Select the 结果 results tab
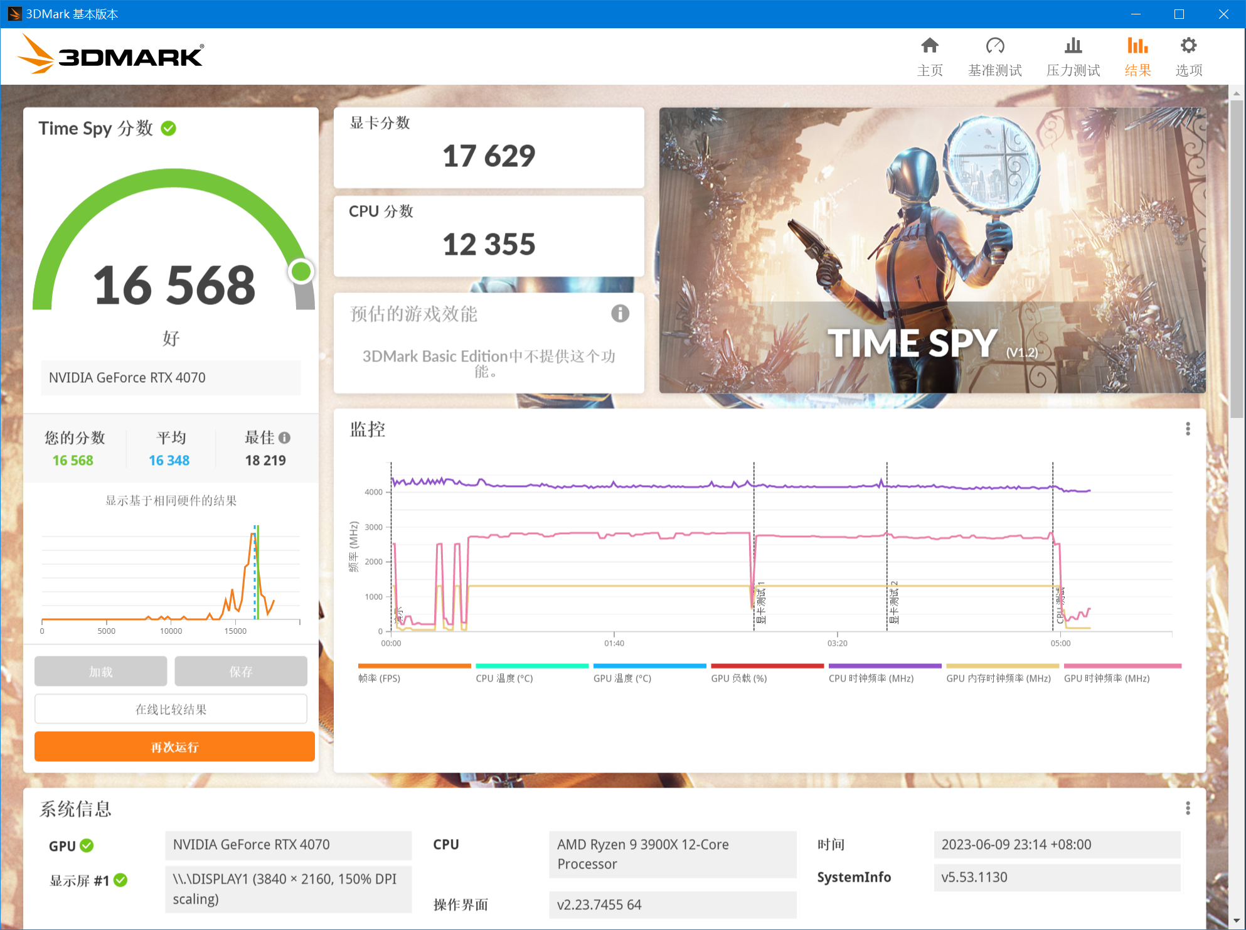 [x=1137, y=55]
